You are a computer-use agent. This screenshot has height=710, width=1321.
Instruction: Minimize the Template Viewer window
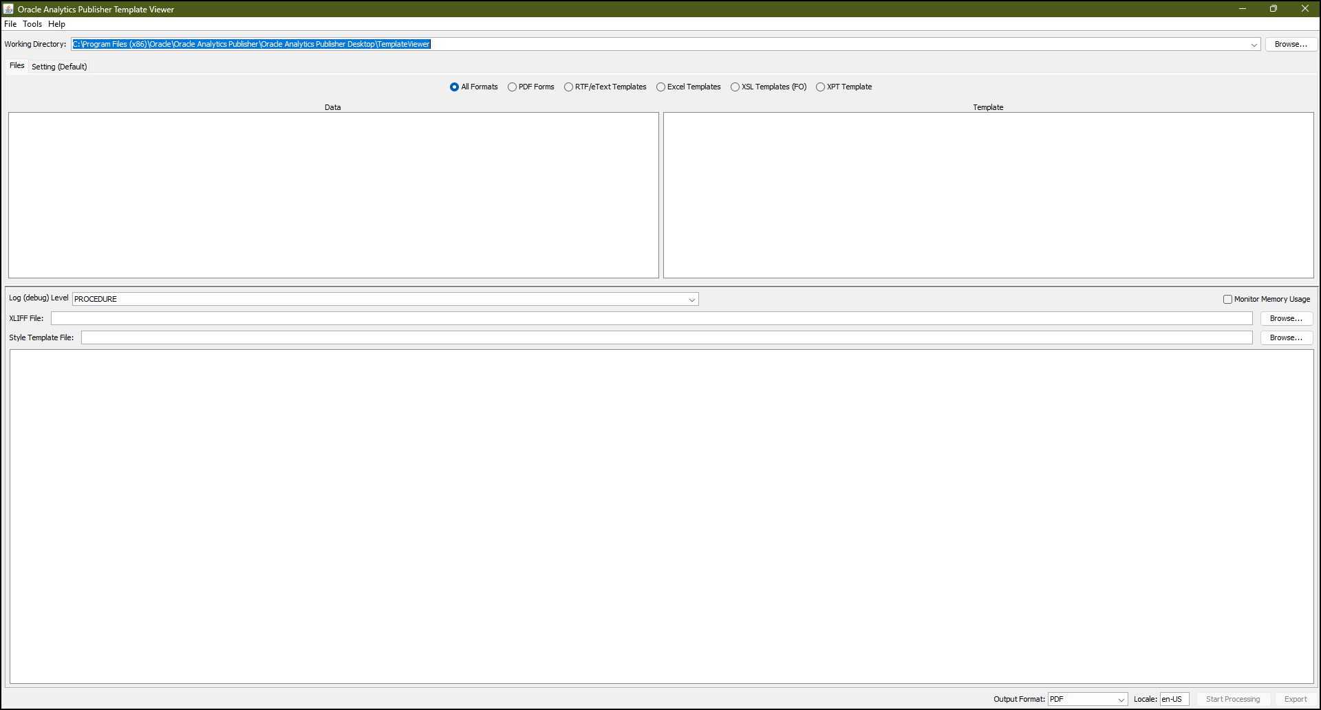pyautogui.click(x=1243, y=9)
